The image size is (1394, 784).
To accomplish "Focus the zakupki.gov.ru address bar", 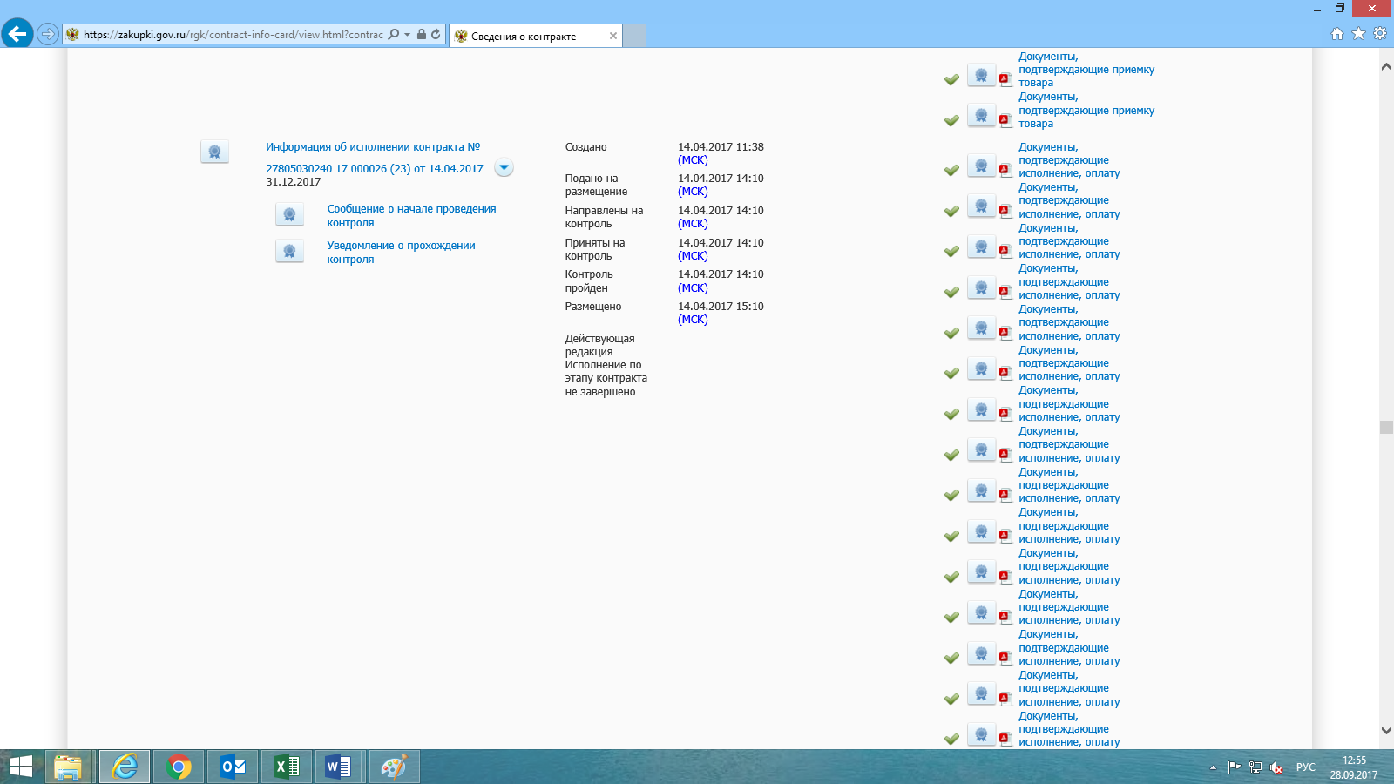I will (x=233, y=35).
